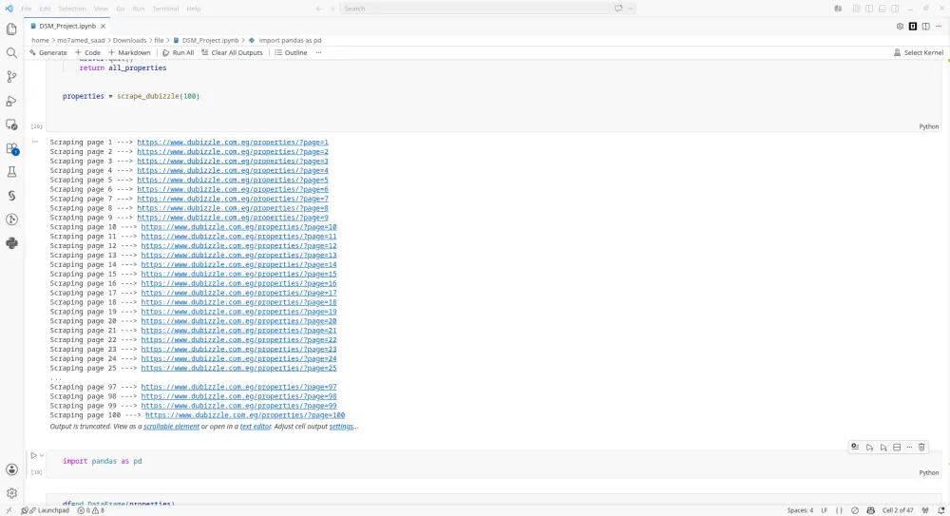Screen dimensions: 950x516
Task: Delete the import pandas cell with trash icon
Action: tap(921, 448)
